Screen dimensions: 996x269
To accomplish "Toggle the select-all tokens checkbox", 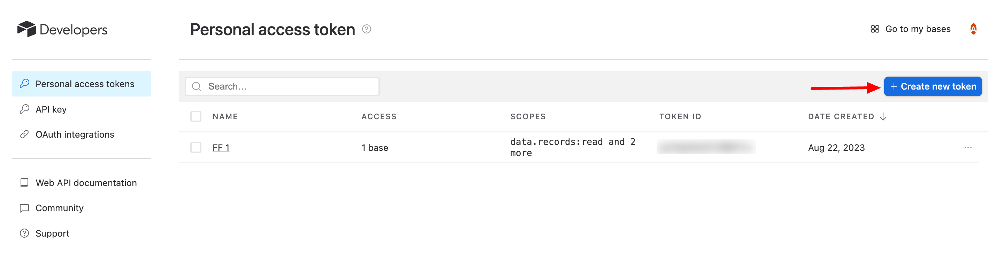I will [196, 116].
